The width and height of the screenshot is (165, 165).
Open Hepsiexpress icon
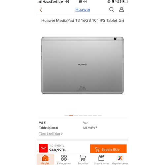pyautogui.click(x=120, y=158)
